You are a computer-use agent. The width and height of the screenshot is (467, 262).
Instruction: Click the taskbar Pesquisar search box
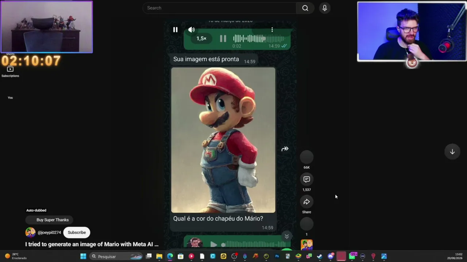coord(116,257)
